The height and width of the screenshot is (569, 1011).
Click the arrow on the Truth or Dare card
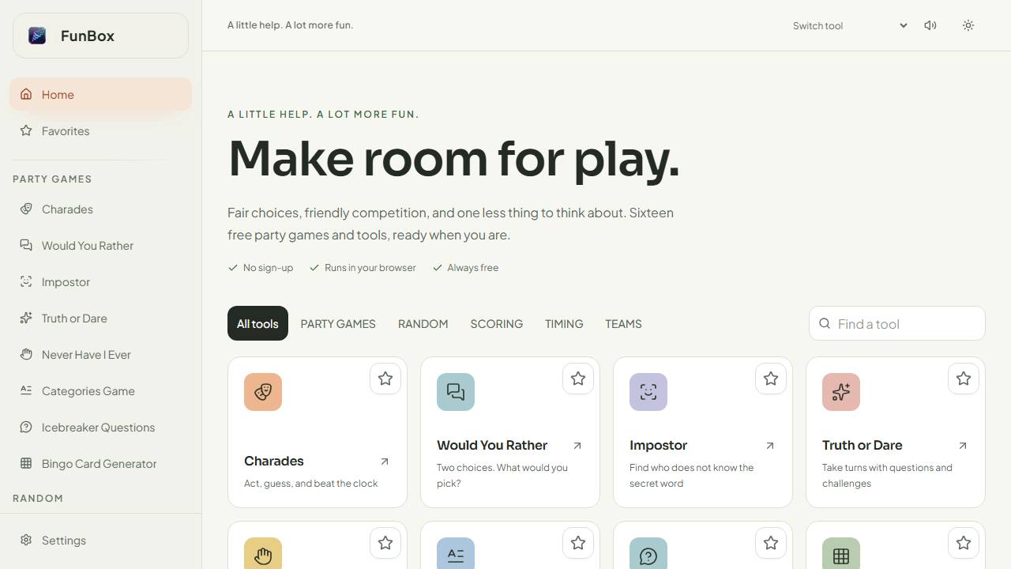click(x=963, y=446)
